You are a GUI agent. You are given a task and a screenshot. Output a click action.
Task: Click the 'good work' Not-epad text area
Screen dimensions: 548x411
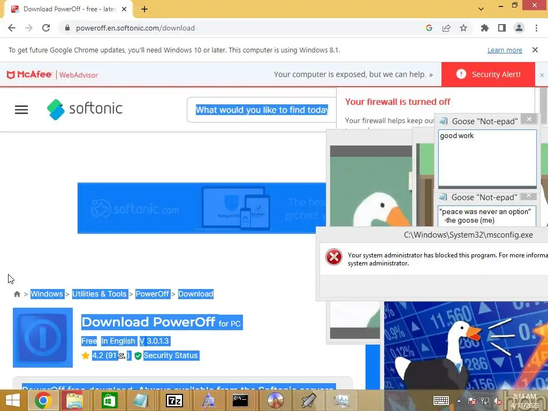pos(487,158)
